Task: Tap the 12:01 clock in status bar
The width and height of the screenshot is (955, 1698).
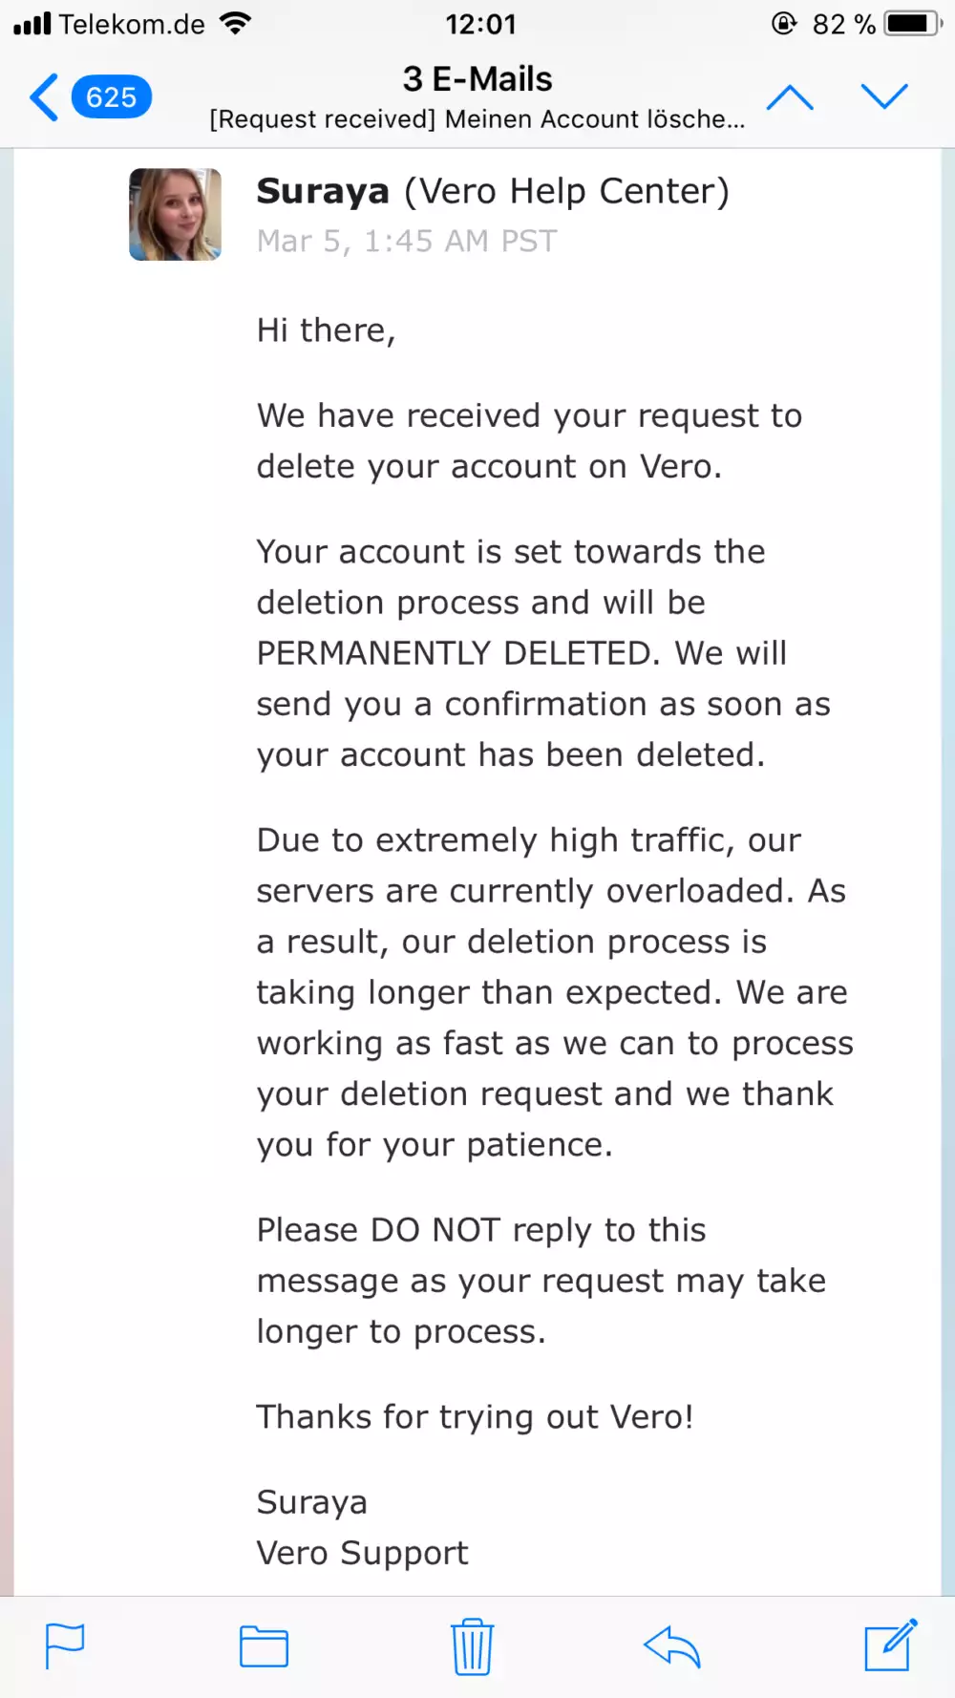Action: coord(480,24)
